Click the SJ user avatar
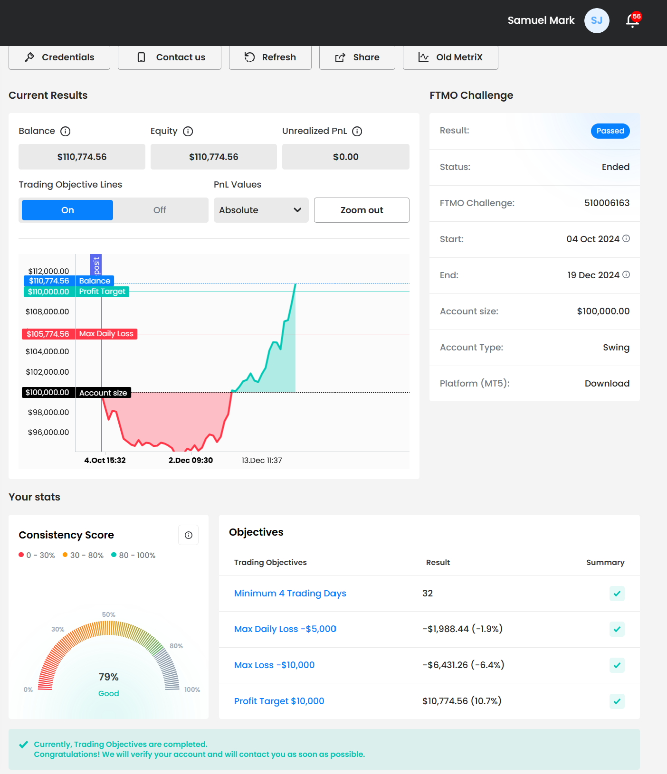This screenshot has width=667, height=774. (597, 20)
